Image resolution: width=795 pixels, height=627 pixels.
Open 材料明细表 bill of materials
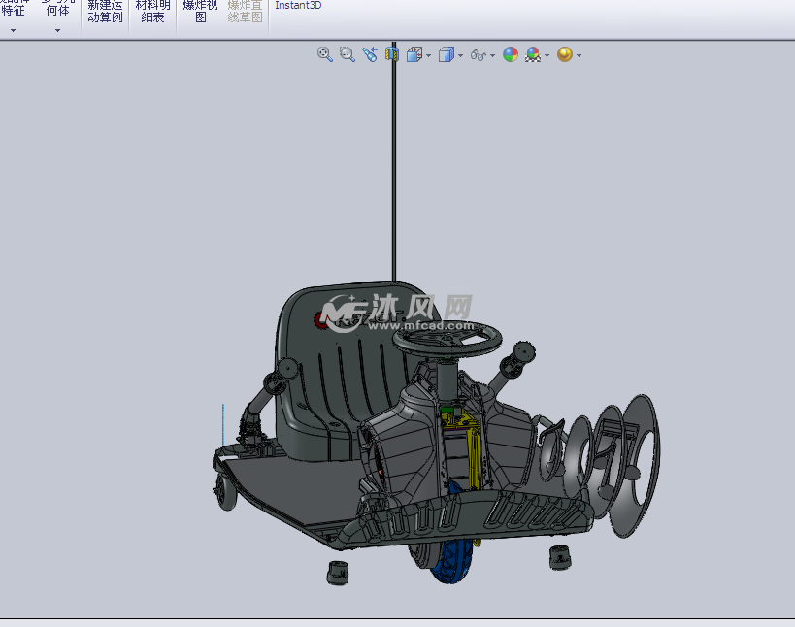tap(152, 11)
